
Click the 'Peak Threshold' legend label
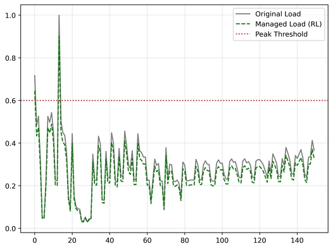[281, 34]
